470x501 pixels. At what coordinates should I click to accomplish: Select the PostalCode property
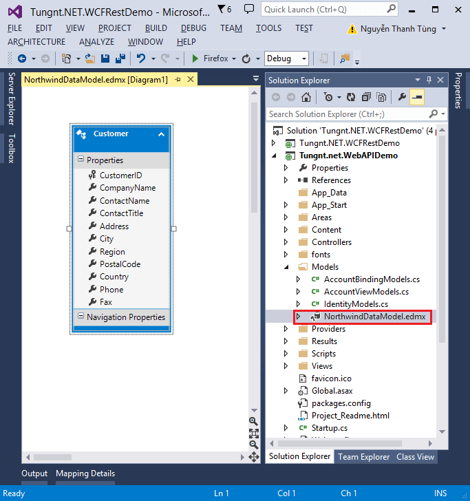coord(120,264)
